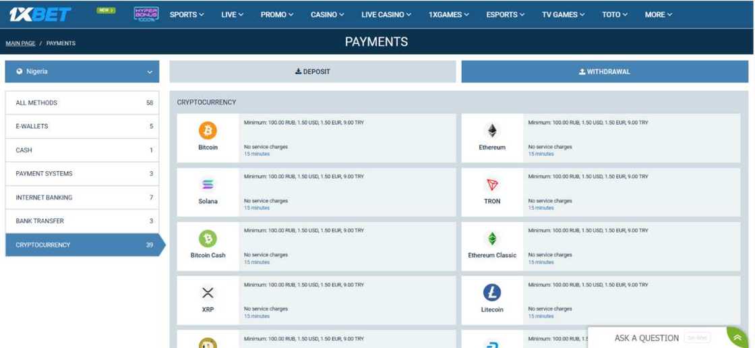Expand the SPORTS menu
Viewport: 755px width, 348px height.
pos(187,14)
